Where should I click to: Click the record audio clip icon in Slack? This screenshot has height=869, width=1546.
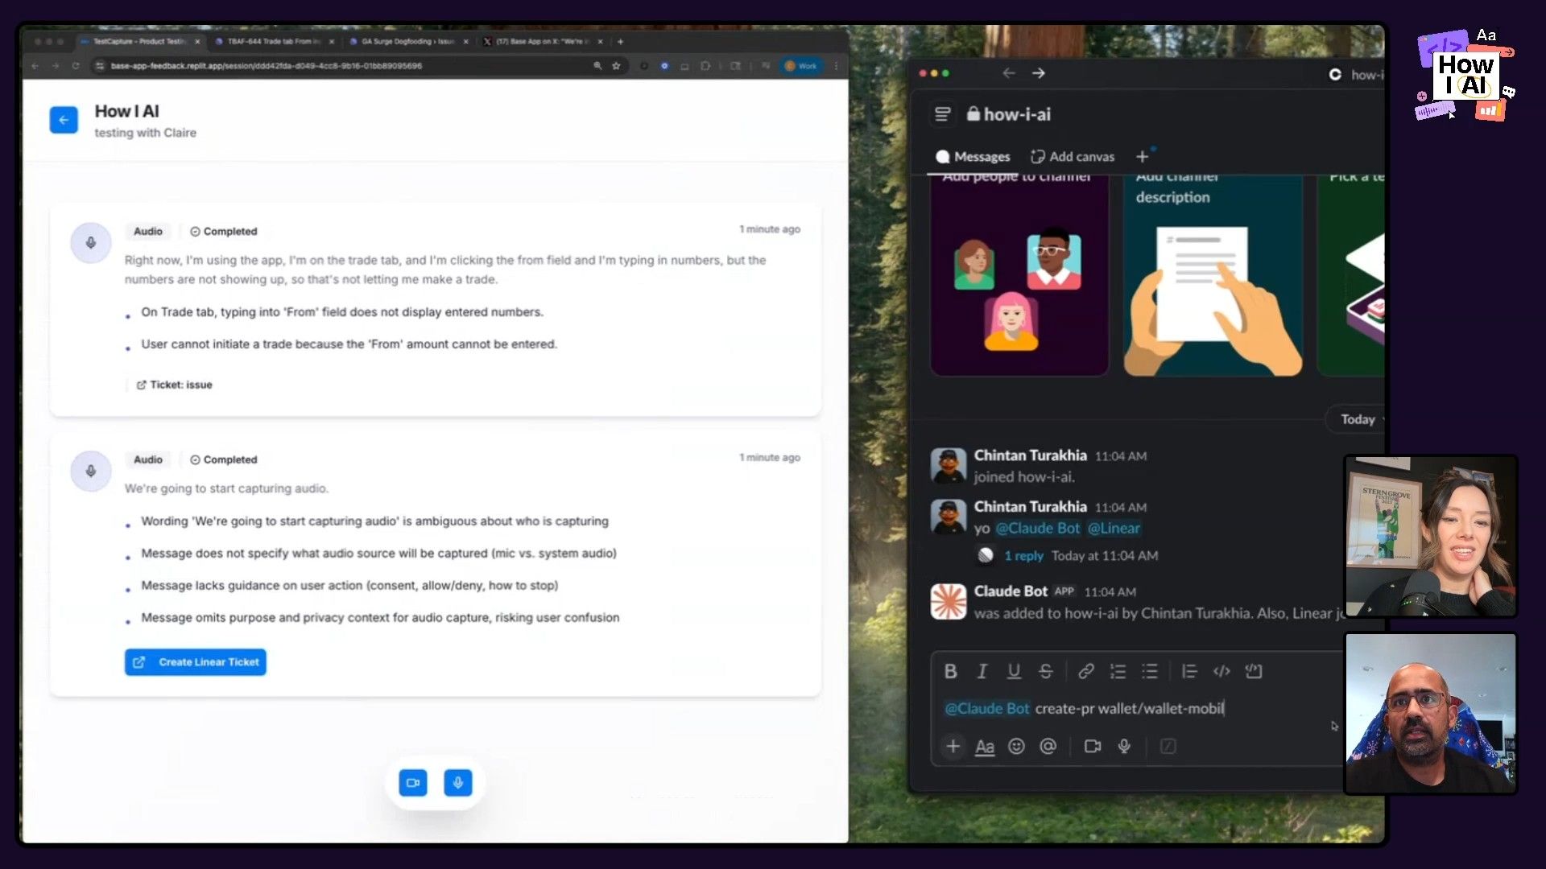(1124, 747)
